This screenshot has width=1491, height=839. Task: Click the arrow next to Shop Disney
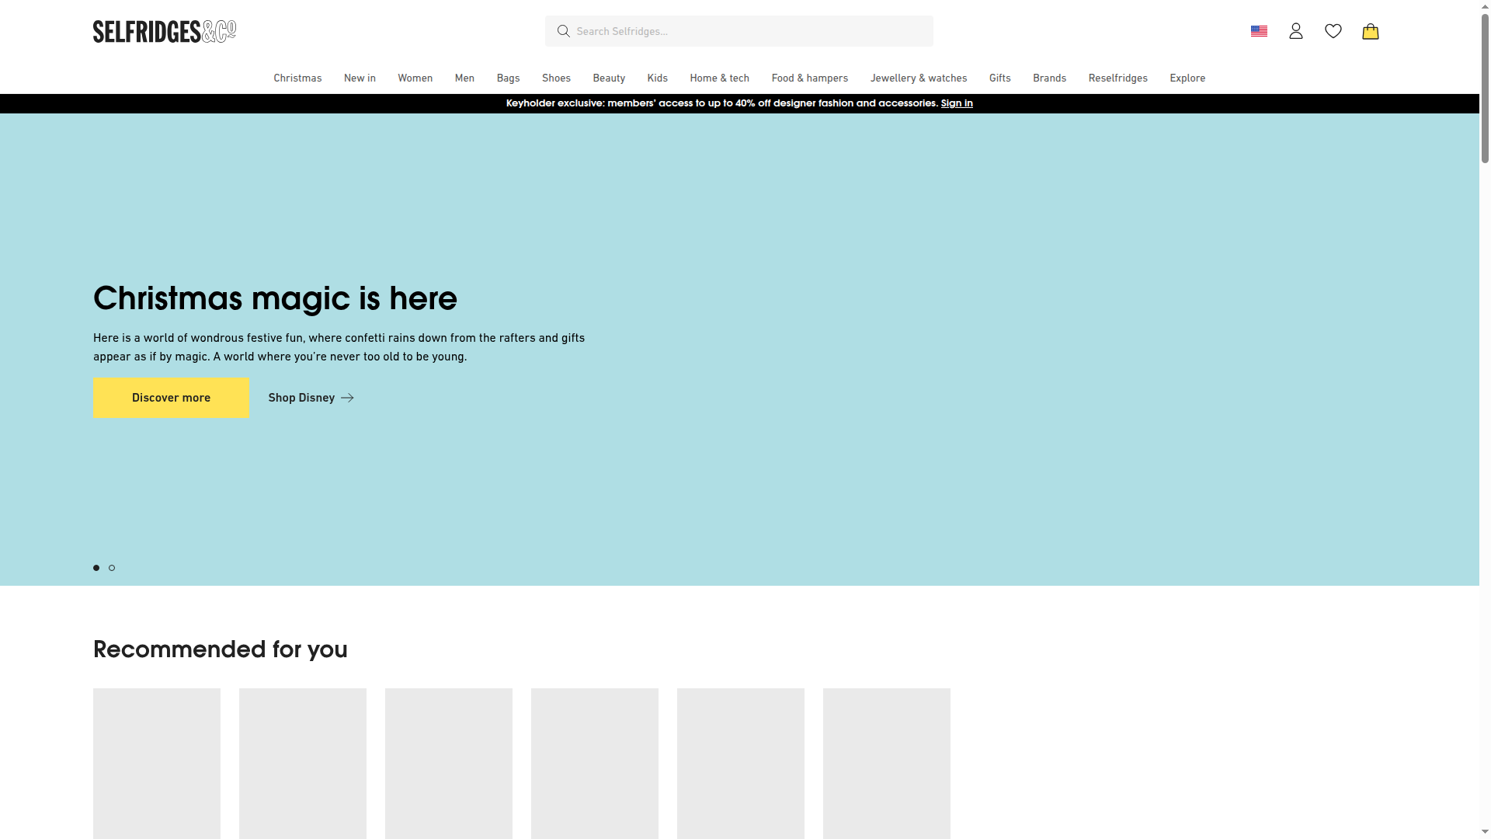tap(348, 398)
